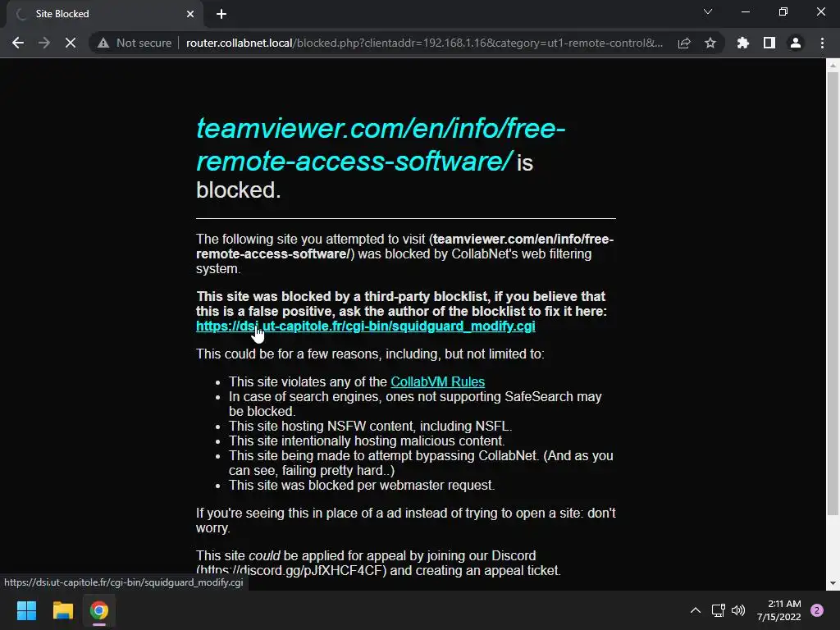840x630 pixels.
Task: Stop loading the page
Action: [x=71, y=43]
